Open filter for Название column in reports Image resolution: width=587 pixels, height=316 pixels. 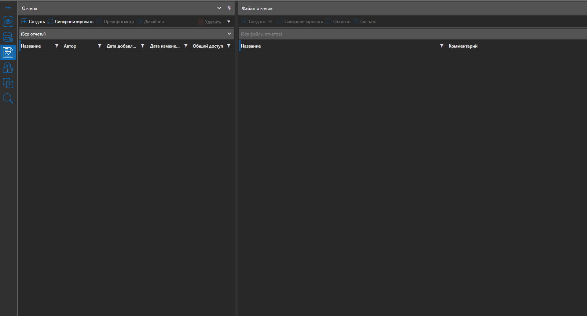57,46
